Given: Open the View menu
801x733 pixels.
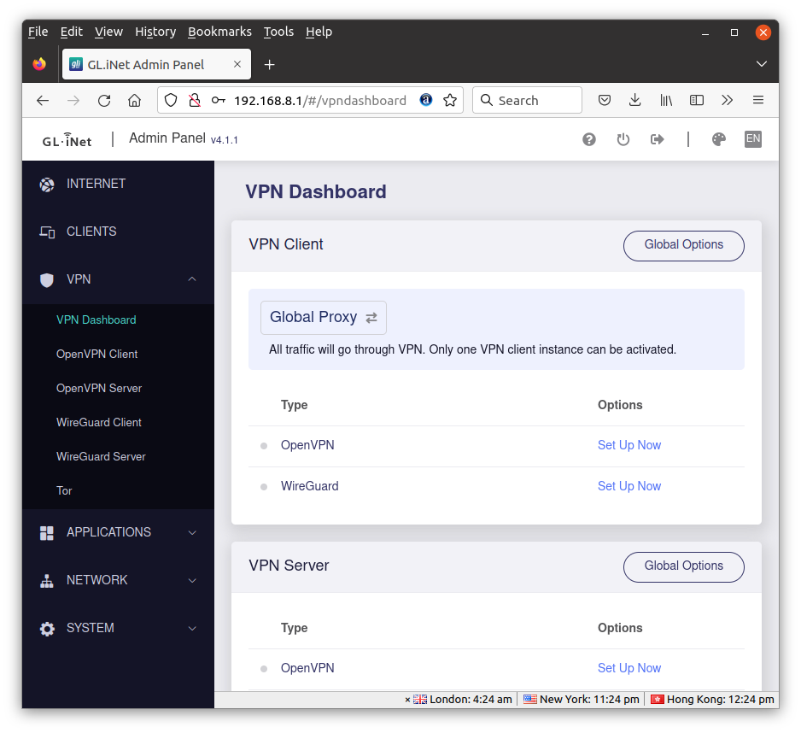Looking at the screenshot, I should pyautogui.click(x=108, y=32).
